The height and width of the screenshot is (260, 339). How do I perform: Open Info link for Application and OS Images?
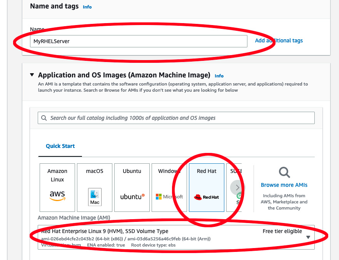pos(219,76)
